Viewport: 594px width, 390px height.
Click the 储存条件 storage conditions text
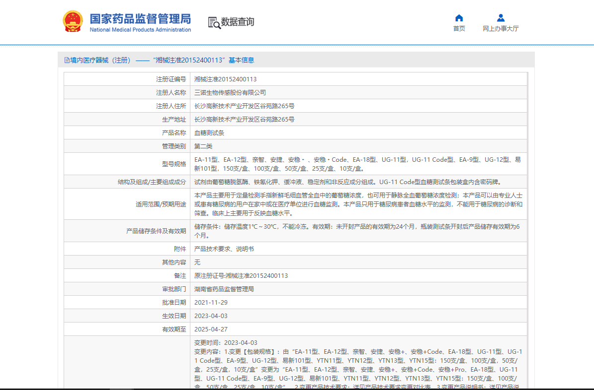357,231
